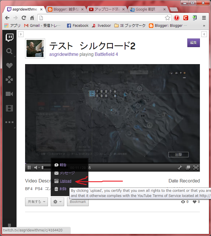Open the Games gamepad icon in sidebar
Viewport: 211px width, 236px height.
(x=9, y=80)
